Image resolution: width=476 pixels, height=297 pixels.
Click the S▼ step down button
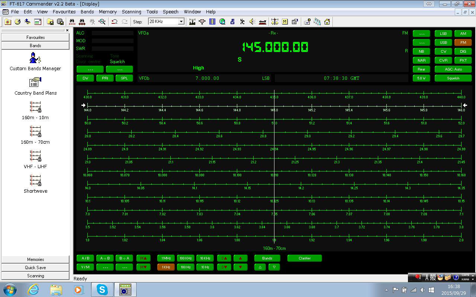click(224, 267)
